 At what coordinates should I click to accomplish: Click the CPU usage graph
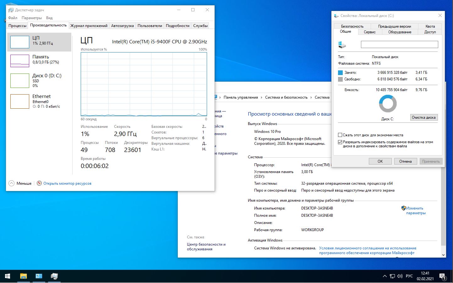[144, 84]
